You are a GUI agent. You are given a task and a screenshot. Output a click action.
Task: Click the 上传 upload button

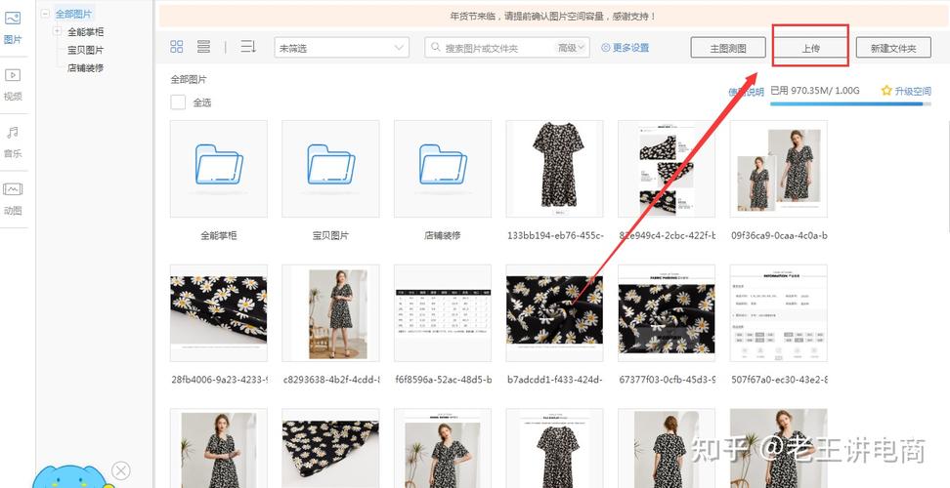click(810, 48)
